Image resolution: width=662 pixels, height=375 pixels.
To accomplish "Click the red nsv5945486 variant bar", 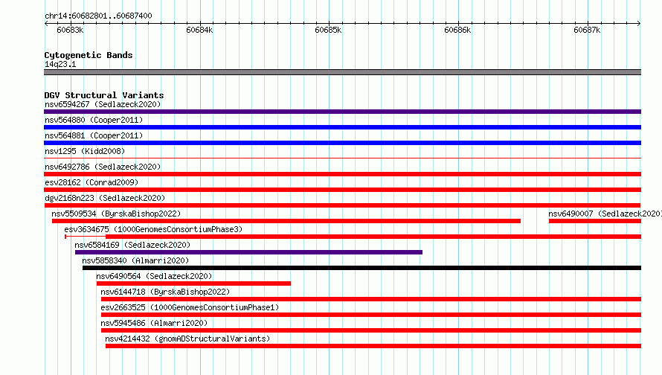I will pos(371,330).
